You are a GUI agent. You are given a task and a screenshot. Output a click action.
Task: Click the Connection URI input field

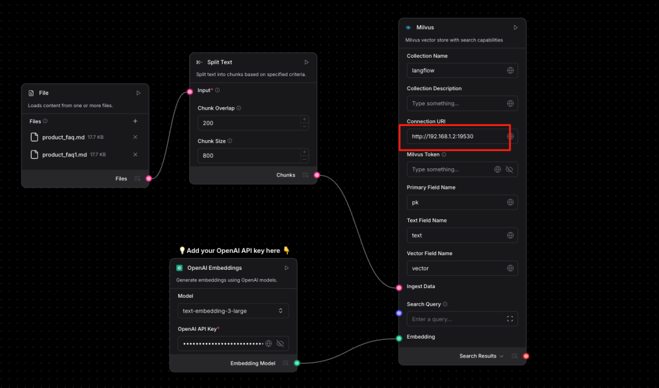pyautogui.click(x=462, y=136)
